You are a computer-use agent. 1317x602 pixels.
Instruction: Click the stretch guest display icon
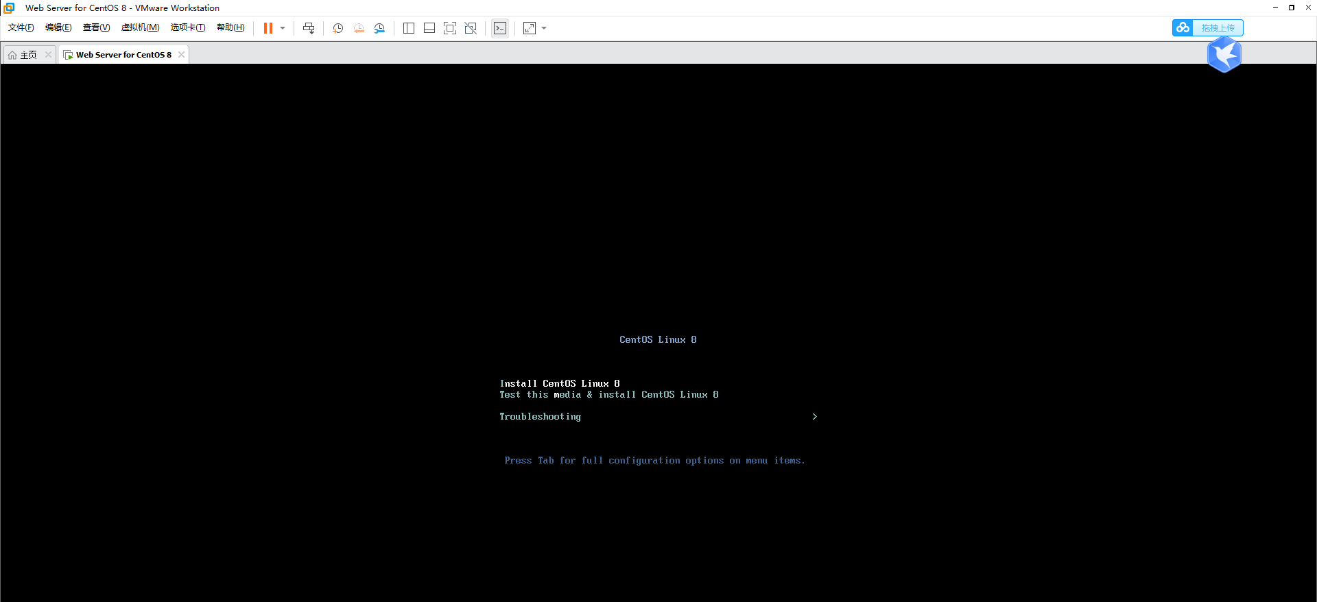(530, 28)
